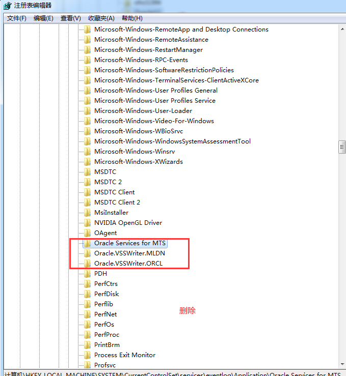Click folder icon of Oracle Services for MTS
Screen dimensions: 346x376
click(x=88, y=243)
